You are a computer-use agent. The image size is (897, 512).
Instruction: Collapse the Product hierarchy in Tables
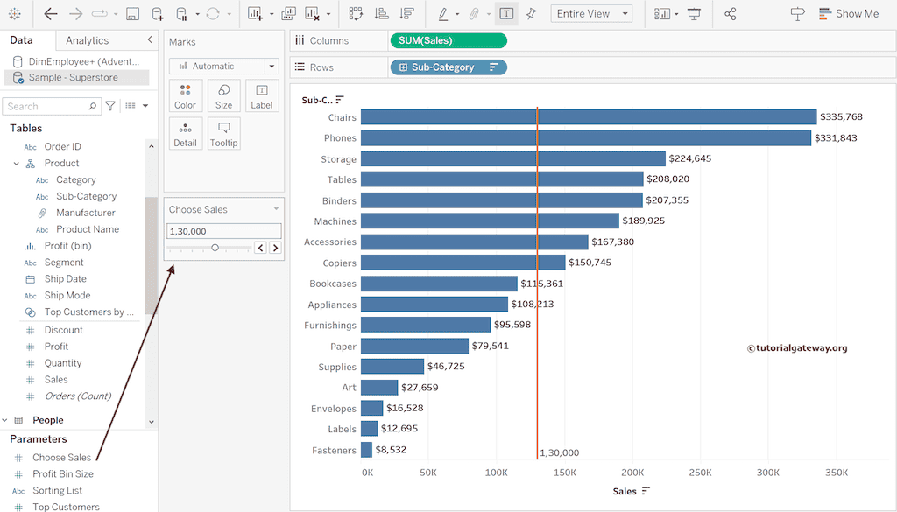coord(16,164)
